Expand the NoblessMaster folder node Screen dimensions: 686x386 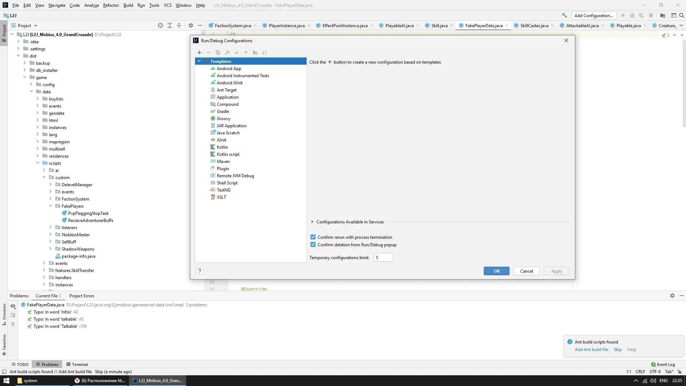tap(50, 234)
